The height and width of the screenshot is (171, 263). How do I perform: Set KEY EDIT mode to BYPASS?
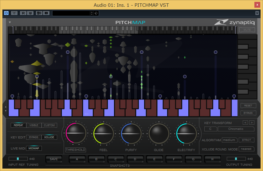[x=34, y=137]
